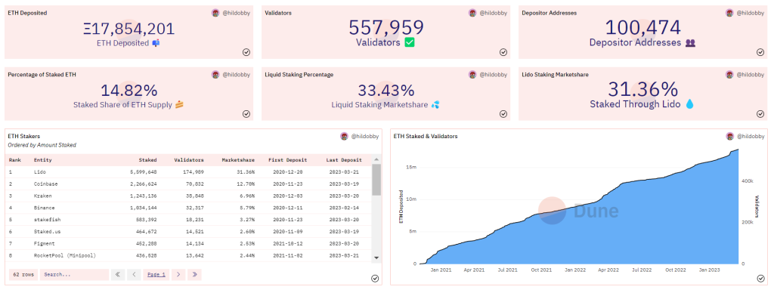Open @hildobby profile link on ETH Deposited card
The width and height of the screenshot is (774, 290).
(236, 14)
